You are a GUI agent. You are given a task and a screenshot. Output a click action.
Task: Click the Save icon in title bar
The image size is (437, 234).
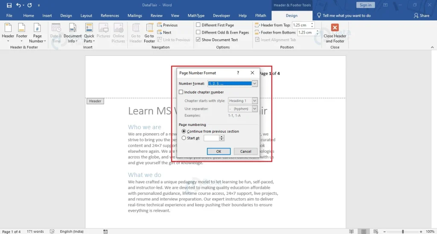tap(9, 5)
